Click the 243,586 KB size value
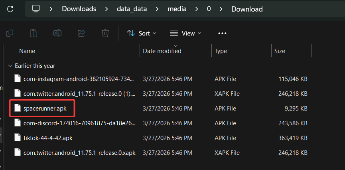345x170 pixels. tap(293, 123)
